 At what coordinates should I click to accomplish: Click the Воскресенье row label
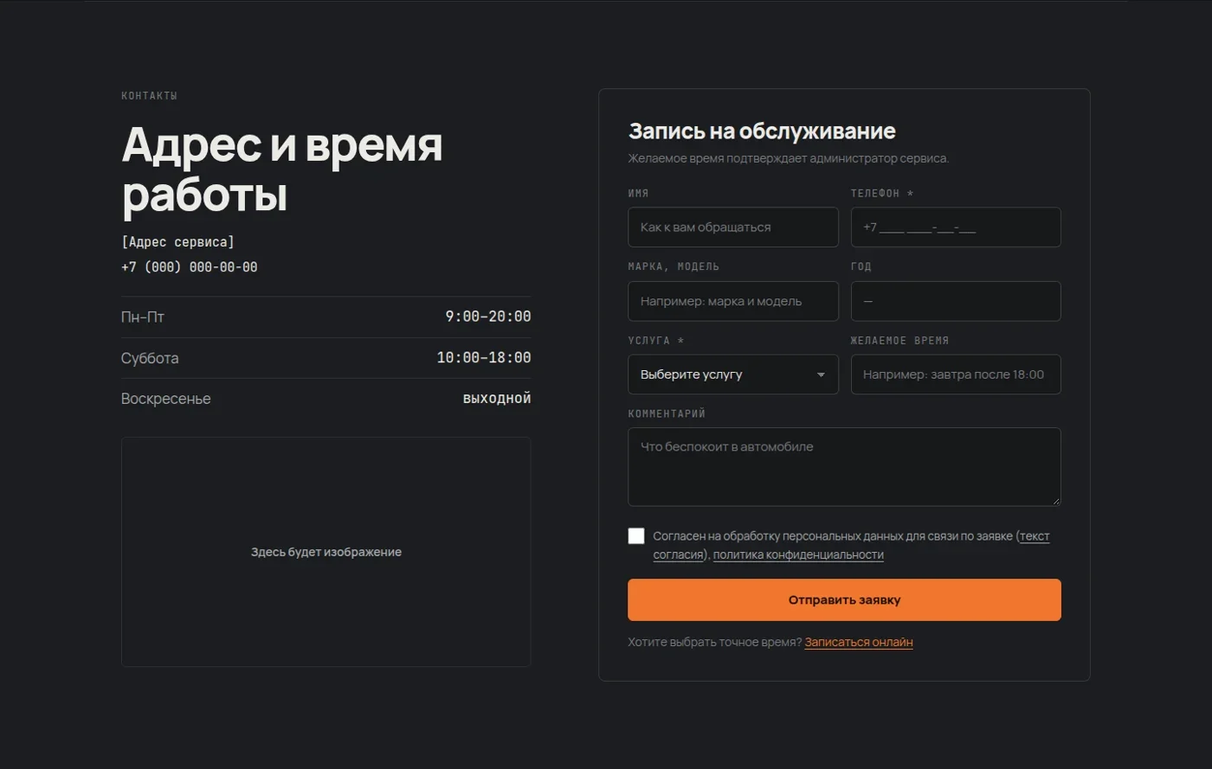[x=166, y=399]
